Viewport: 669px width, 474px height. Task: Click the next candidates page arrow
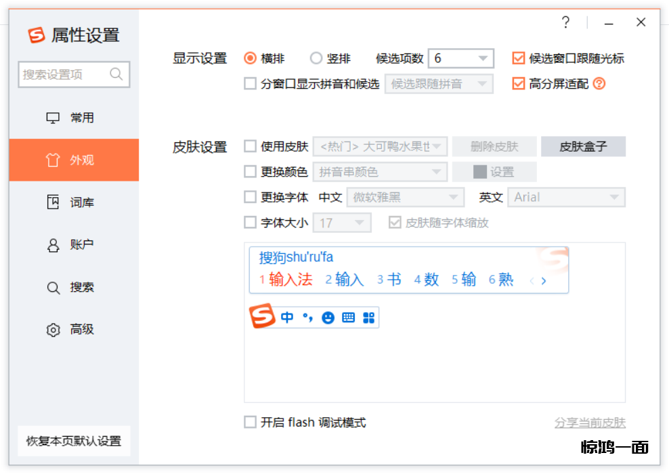click(x=544, y=280)
